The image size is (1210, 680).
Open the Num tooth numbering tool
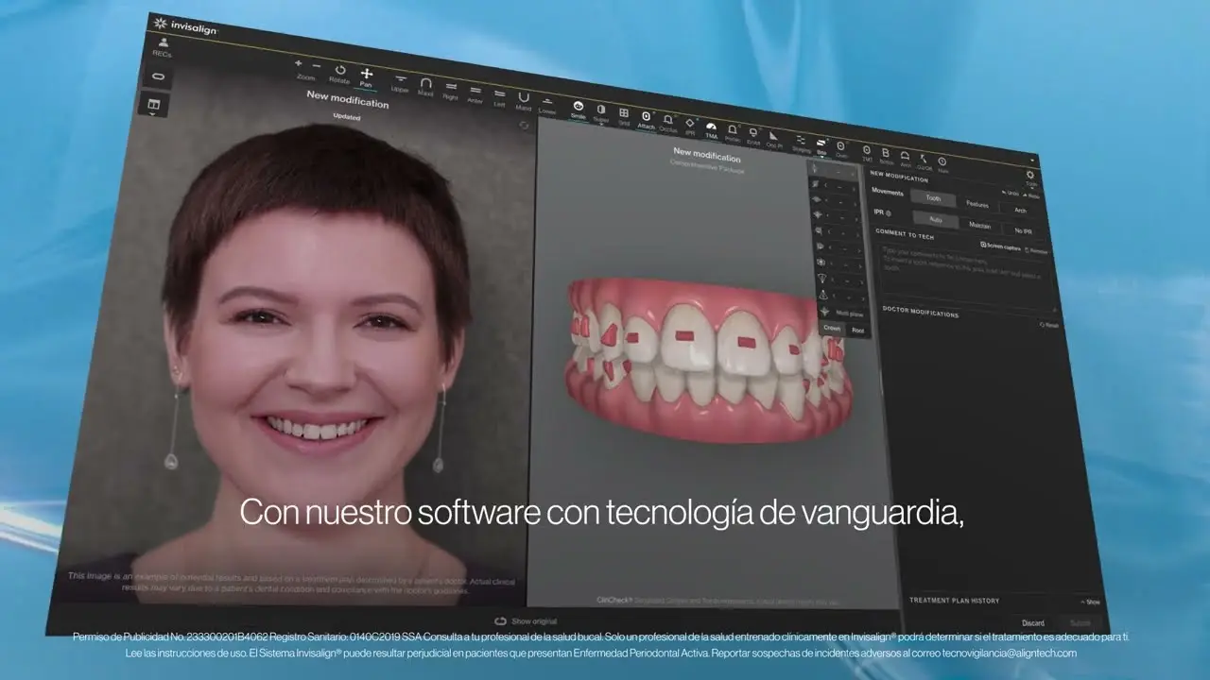[942, 165]
